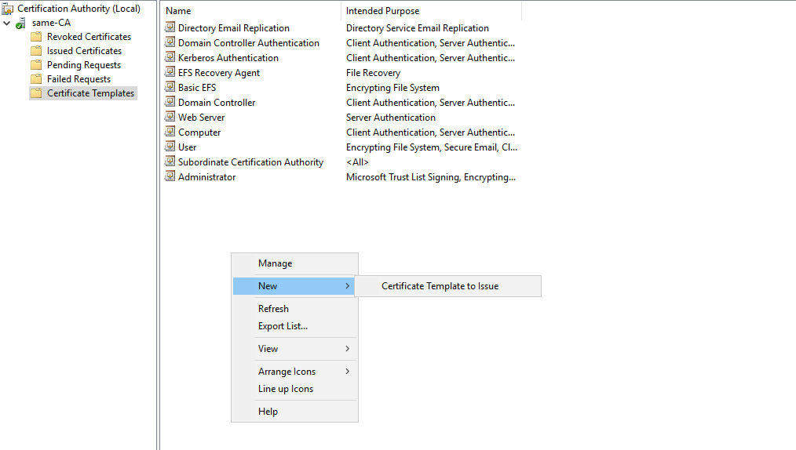This screenshot has width=796, height=450.
Task: Click the Kerberos Authentication template icon
Action: tap(170, 57)
